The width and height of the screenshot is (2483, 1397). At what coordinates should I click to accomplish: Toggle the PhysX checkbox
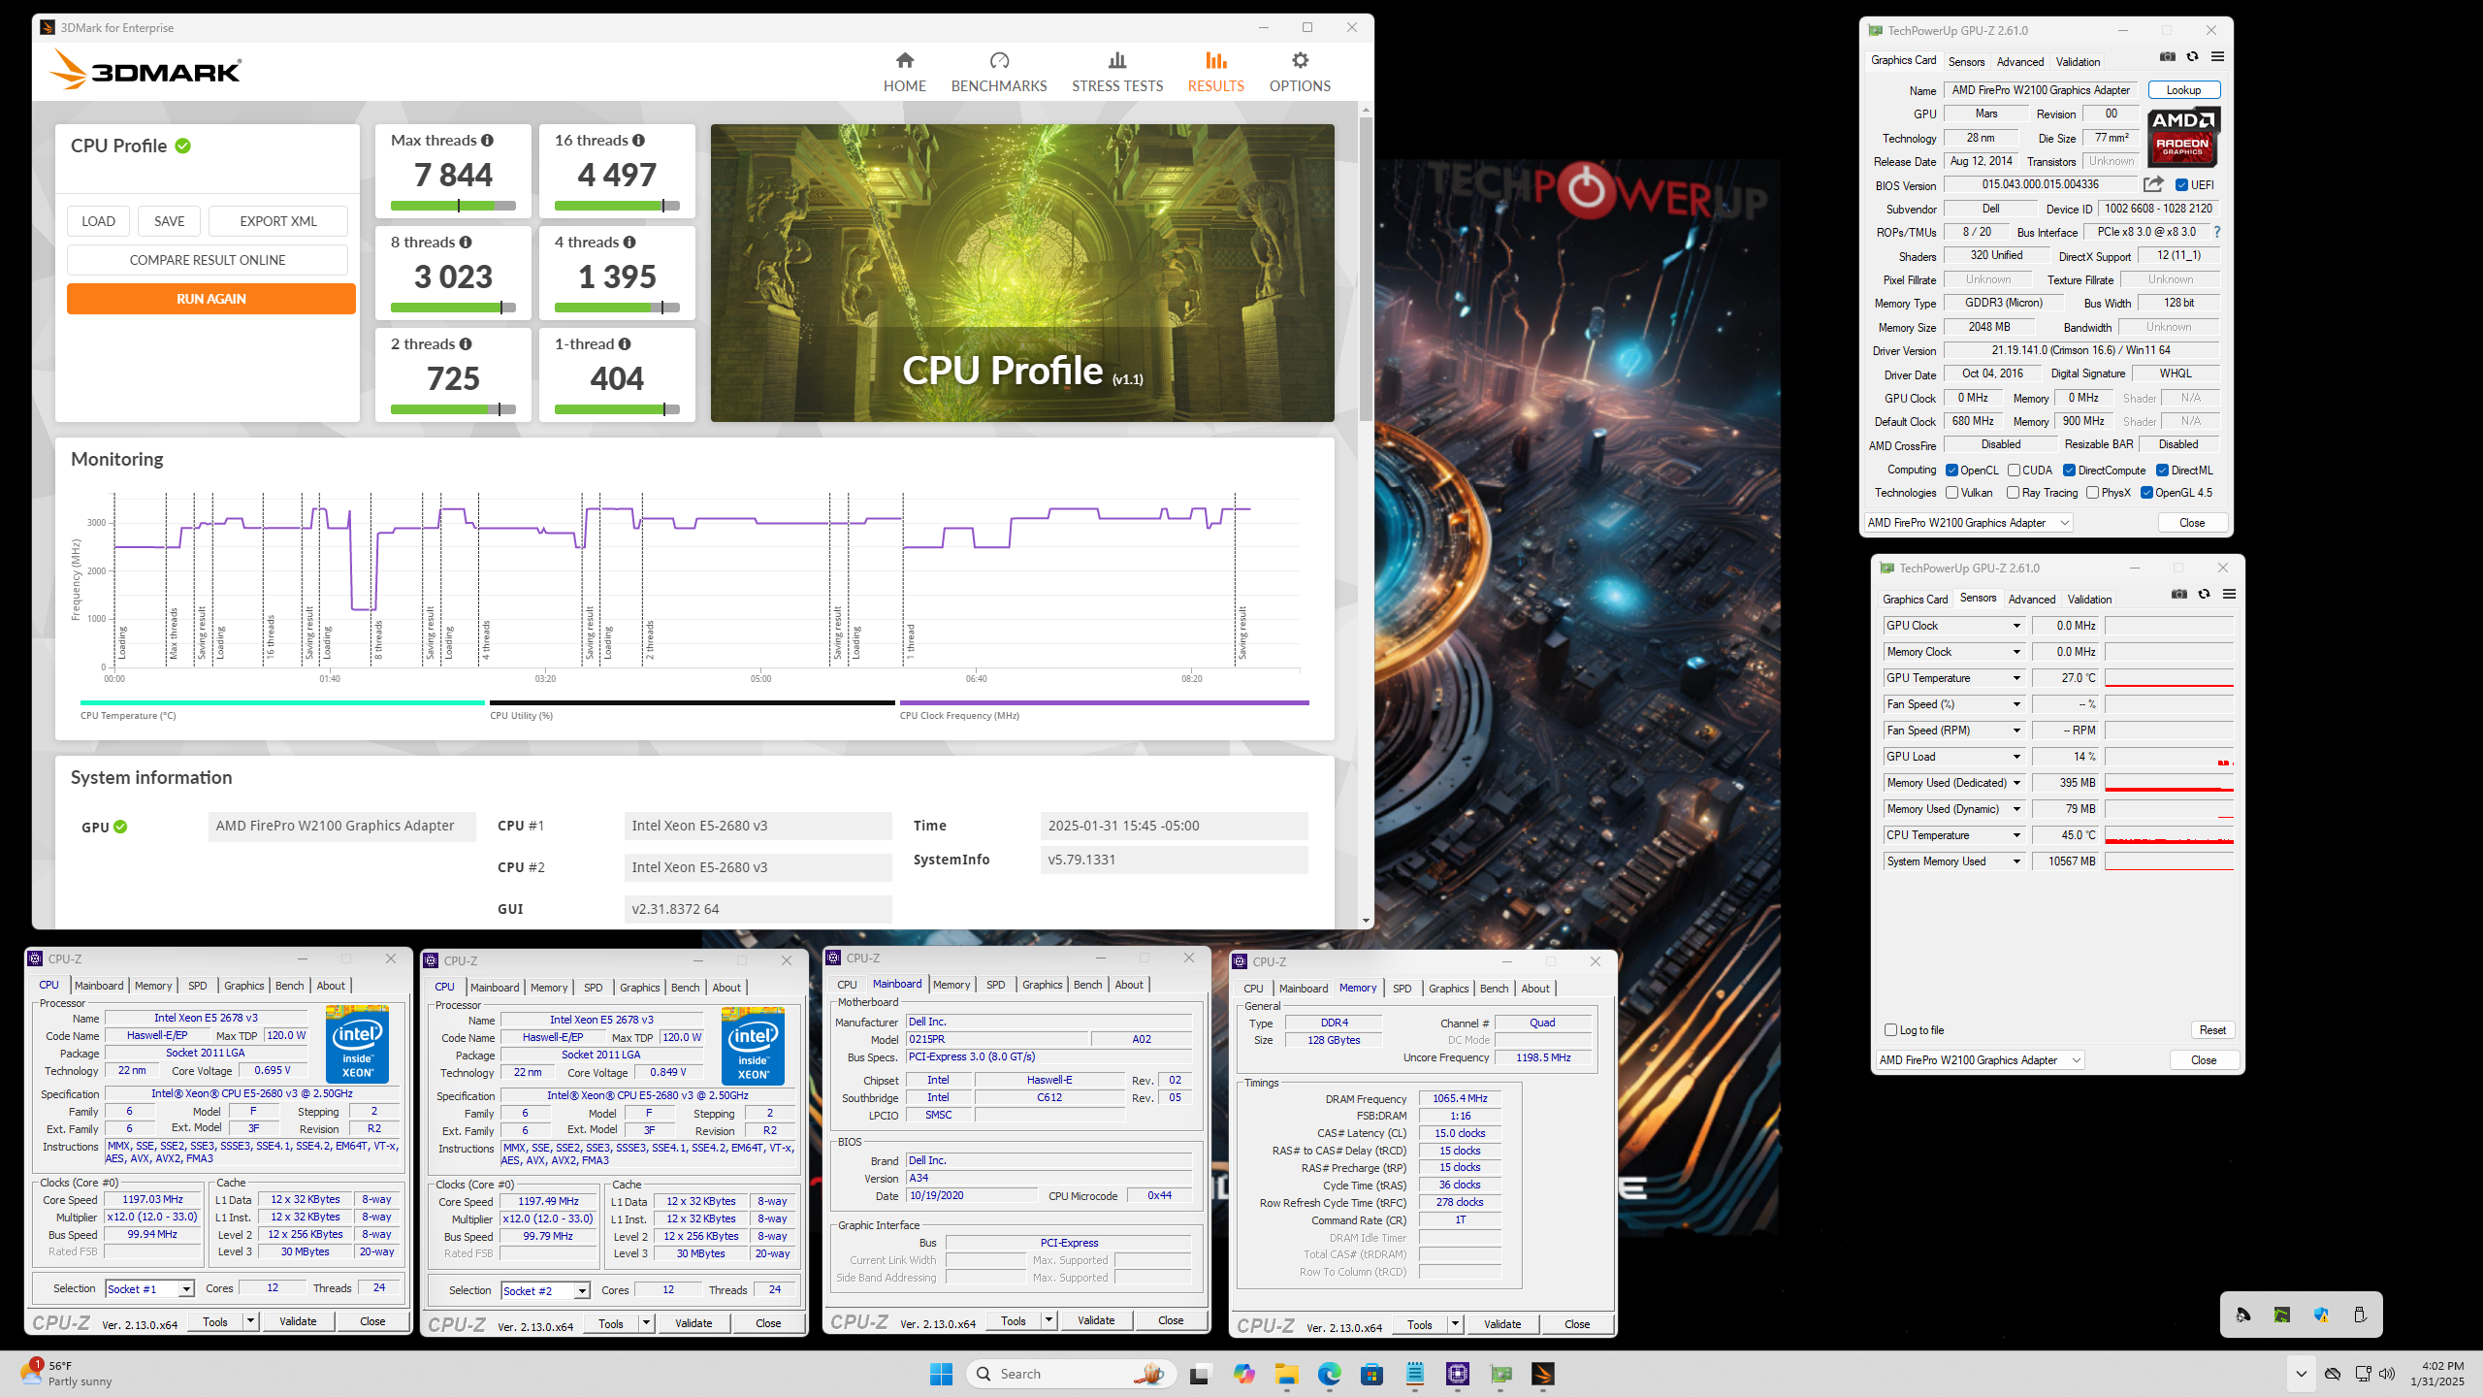tap(2092, 493)
